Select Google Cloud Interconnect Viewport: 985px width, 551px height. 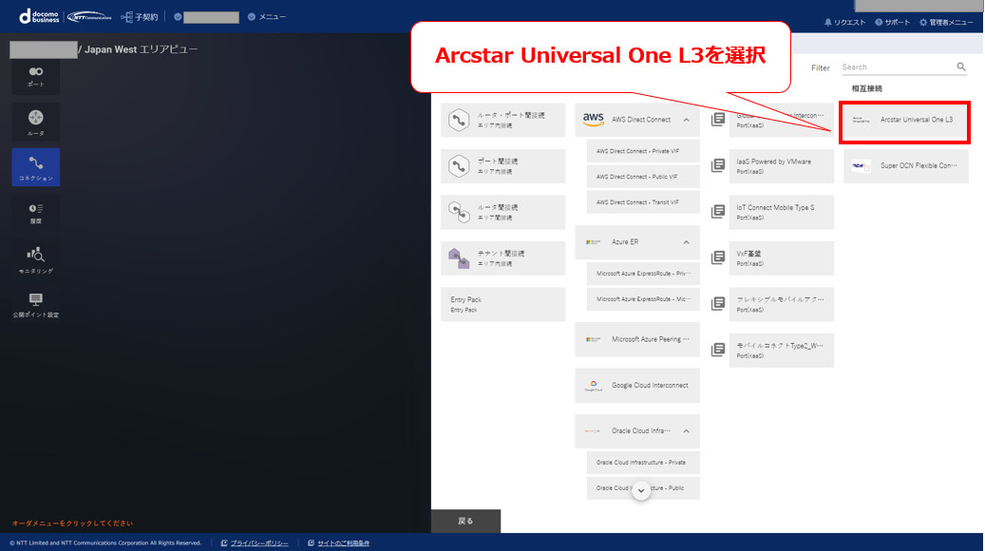[x=637, y=385]
